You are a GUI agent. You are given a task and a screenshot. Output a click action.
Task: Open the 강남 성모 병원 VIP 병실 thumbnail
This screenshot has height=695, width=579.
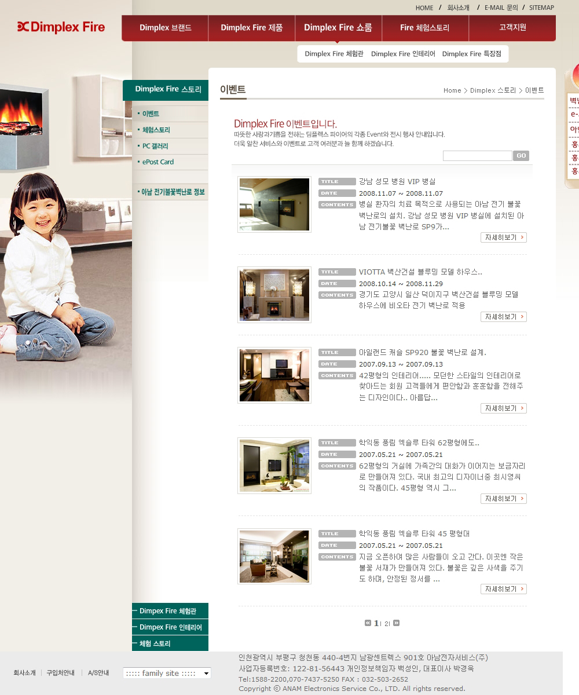coord(274,204)
